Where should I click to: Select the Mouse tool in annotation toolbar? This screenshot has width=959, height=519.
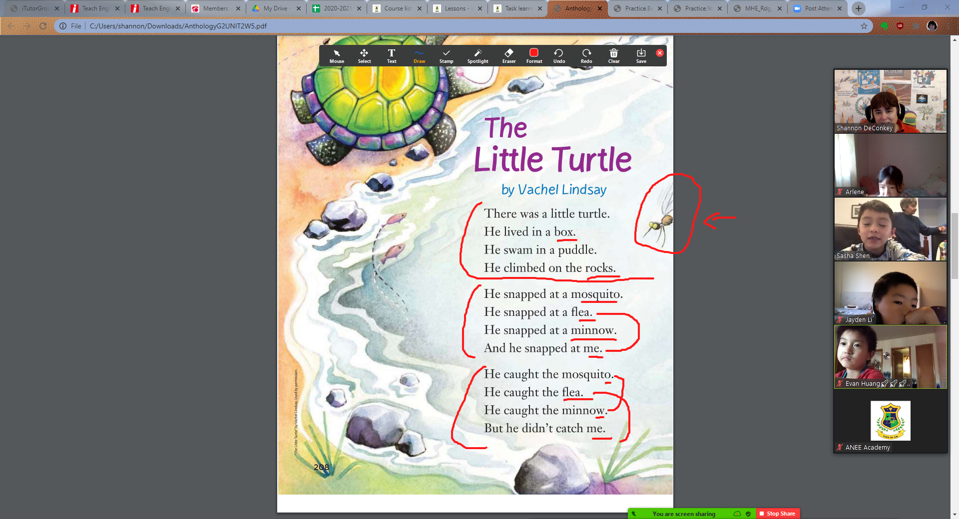(337, 56)
